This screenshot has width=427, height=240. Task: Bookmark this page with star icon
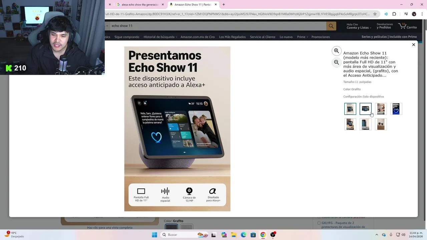375,14
